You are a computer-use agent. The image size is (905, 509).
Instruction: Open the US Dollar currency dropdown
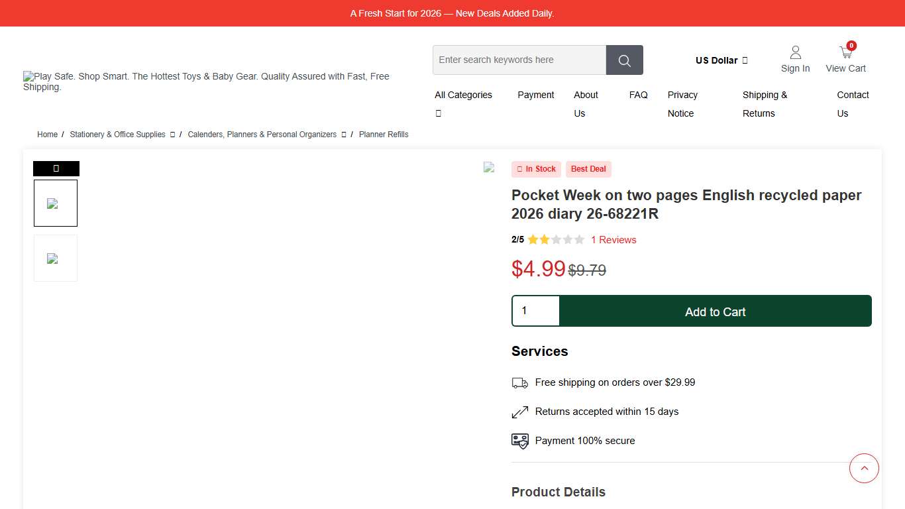pyautogui.click(x=721, y=60)
